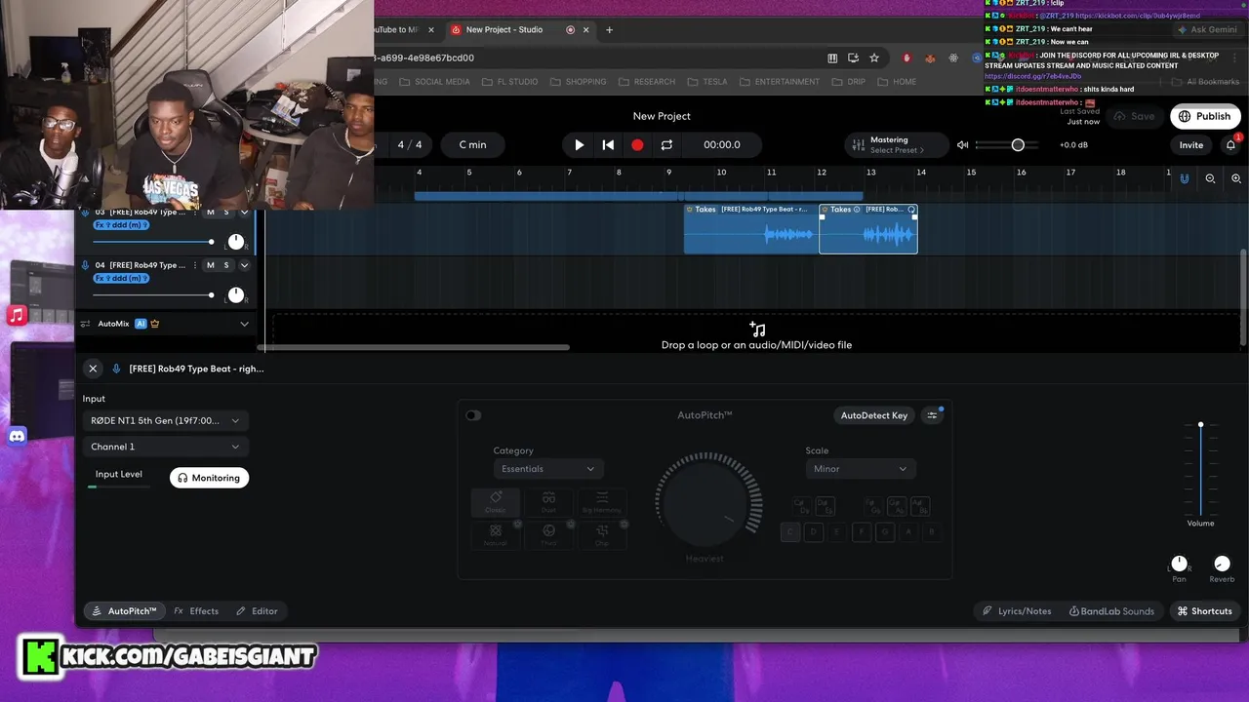Enable the AutoPitch on/off switch
The image size is (1249, 702).
[473, 415]
